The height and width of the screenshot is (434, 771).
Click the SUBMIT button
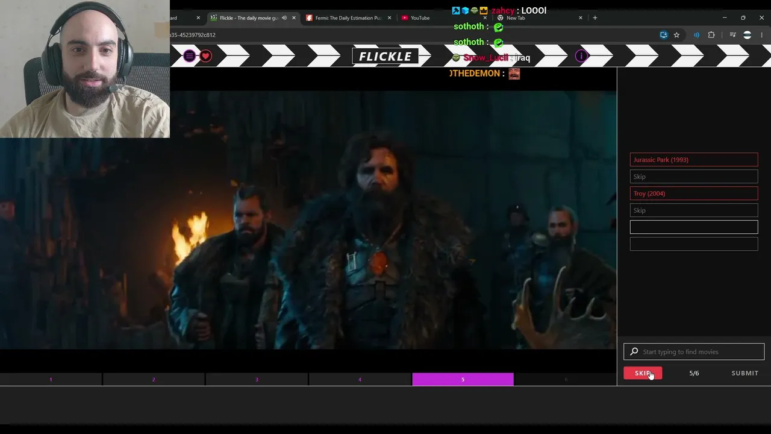[x=745, y=373]
